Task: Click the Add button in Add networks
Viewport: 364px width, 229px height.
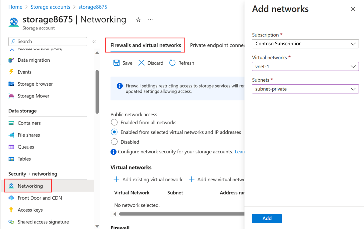Action: point(267,218)
